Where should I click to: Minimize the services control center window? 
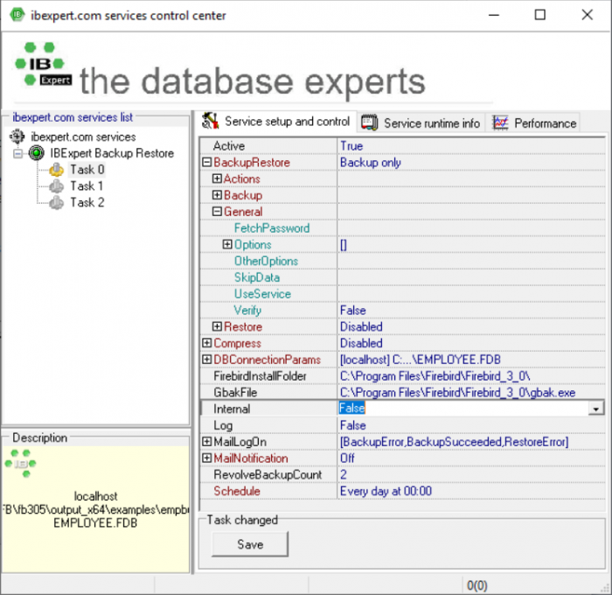tap(494, 15)
